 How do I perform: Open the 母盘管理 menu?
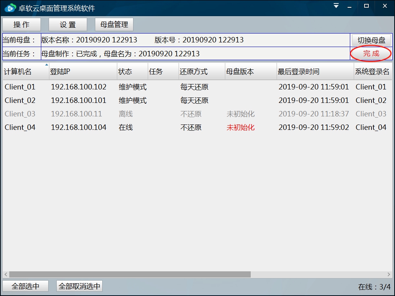(x=114, y=25)
